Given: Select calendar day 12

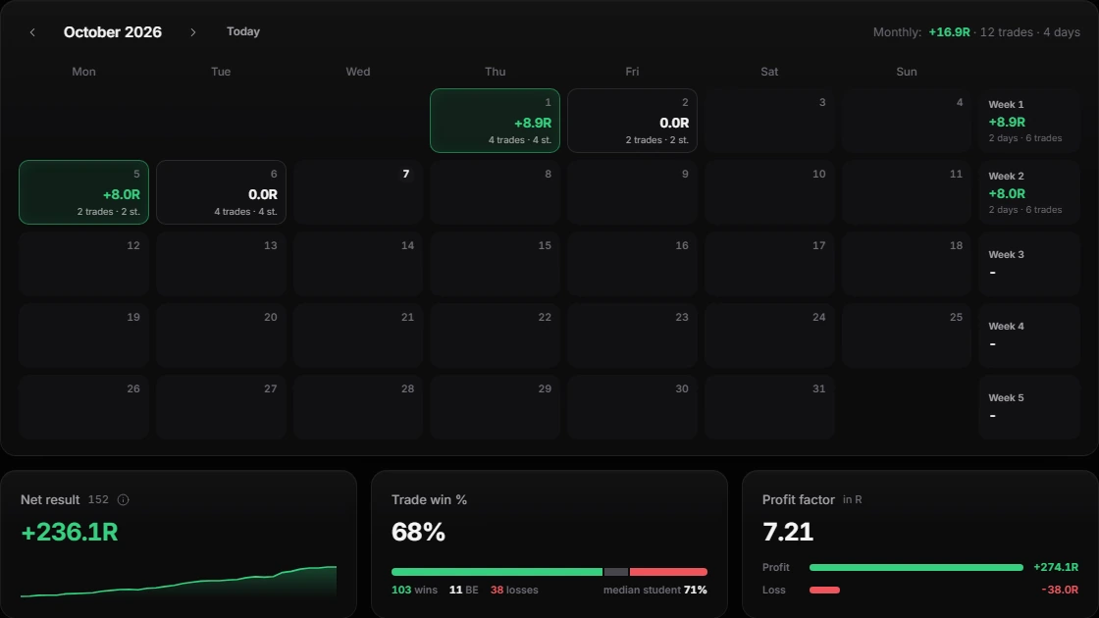Looking at the screenshot, I should tap(84, 264).
